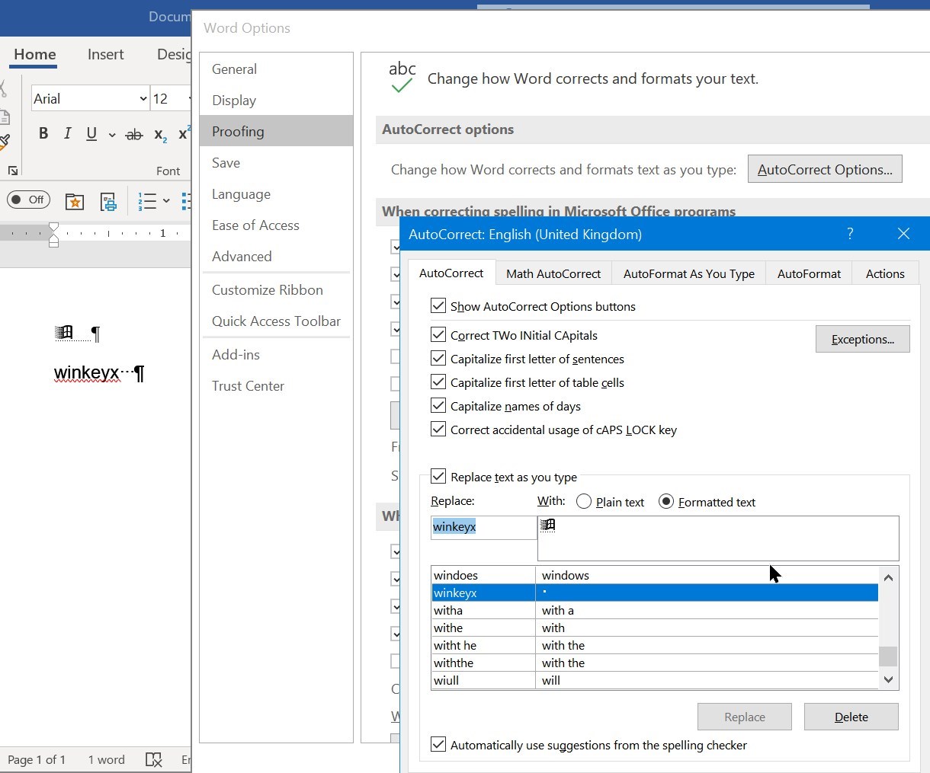Apply Strikethrough formatting in Word ribbon
This screenshot has height=773, width=930.
tap(134, 134)
